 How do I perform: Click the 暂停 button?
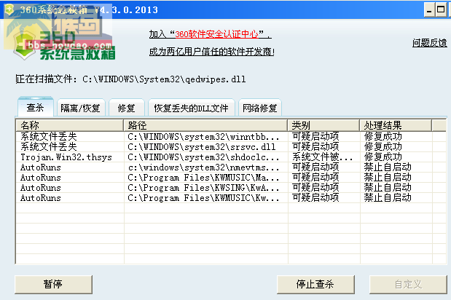click(x=53, y=284)
